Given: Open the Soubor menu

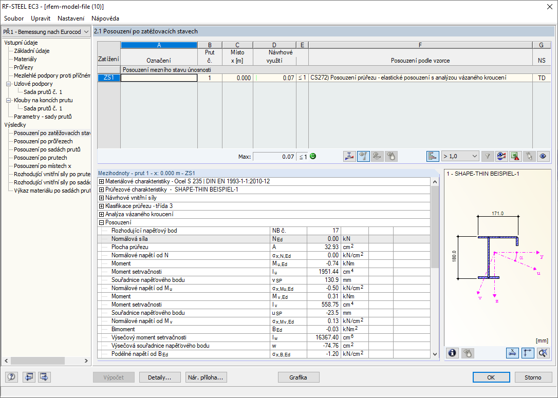Looking at the screenshot, I should click(x=14, y=18).
